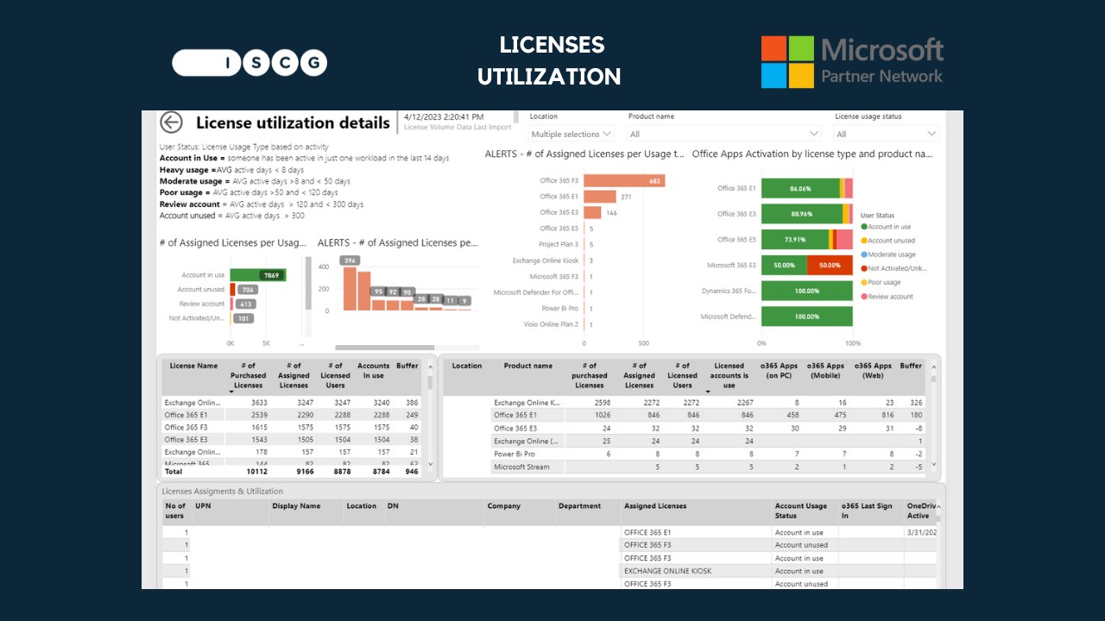
Task: Click the OFFICE 365 E1 assigned license cell
Action: coord(647,533)
